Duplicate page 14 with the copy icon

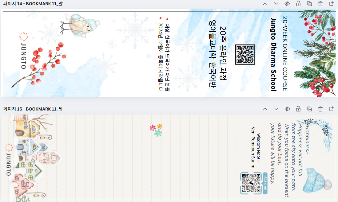(309, 4)
